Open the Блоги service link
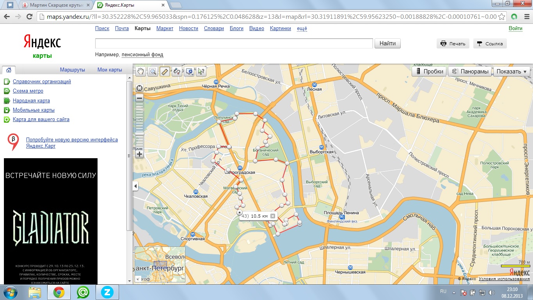The height and width of the screenshot is (300, 533). click(x=236, y=29)
